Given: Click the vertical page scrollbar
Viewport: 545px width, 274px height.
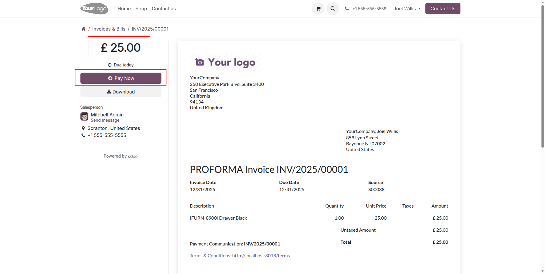Looking at the screenshot, I should [x=543, y=76].
